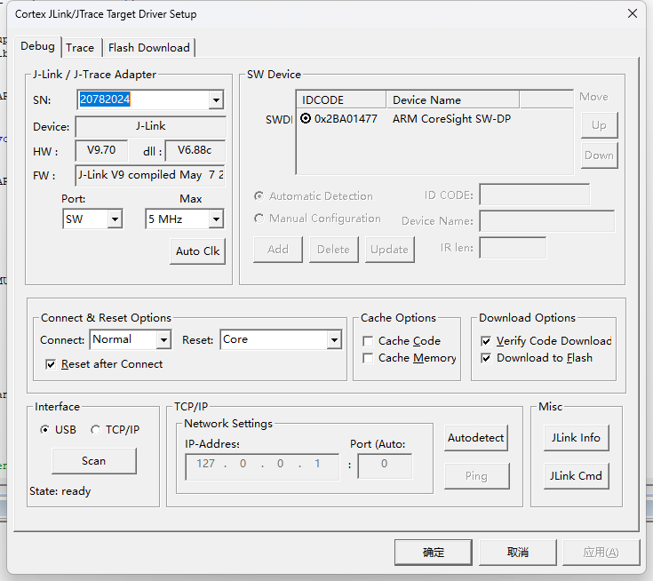This screenshot has width=653, height=581.
Task: Confirm with the 确定 button
Action: tap(434, 553)
